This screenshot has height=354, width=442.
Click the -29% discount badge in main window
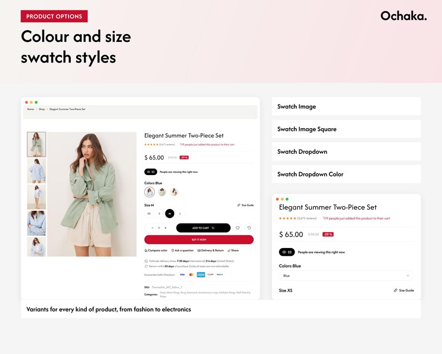coord(184,158)
